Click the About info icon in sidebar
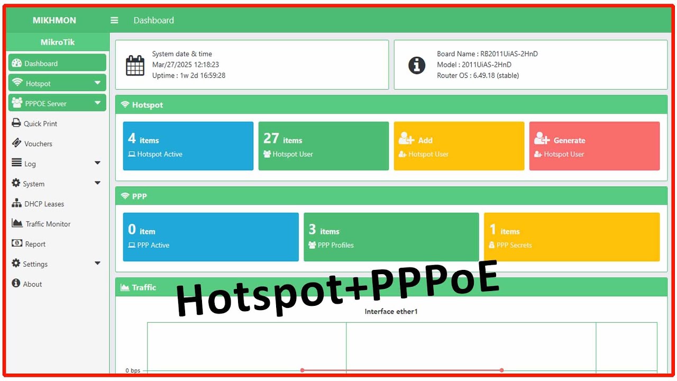The image size is (677, 381). 16,283
